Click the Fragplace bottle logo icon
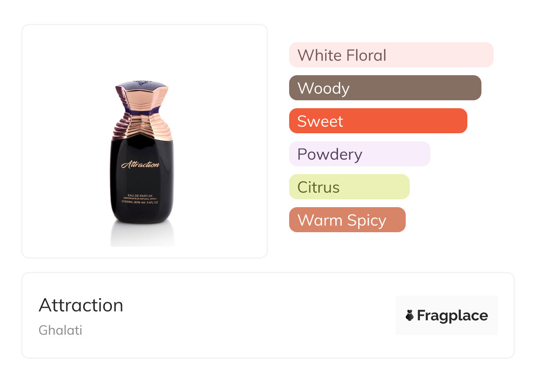The image size is (536, 380). (410, 315)
